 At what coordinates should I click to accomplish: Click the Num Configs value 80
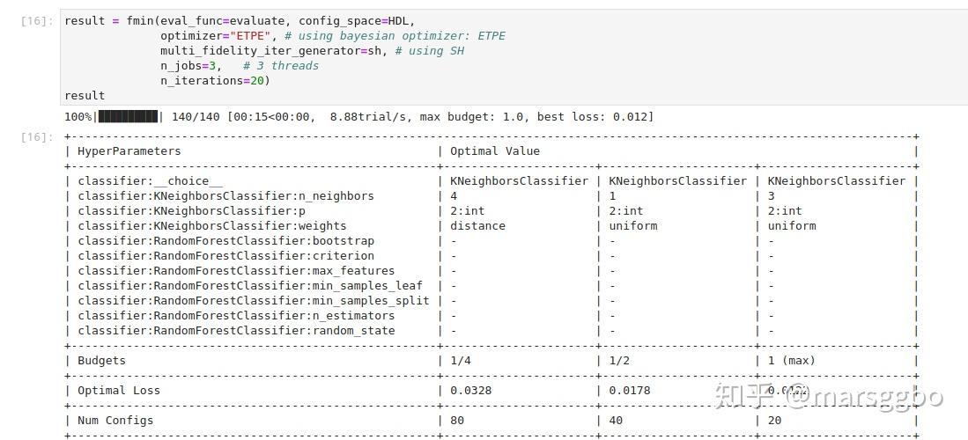pyautogui.click(x=457, y=421)
